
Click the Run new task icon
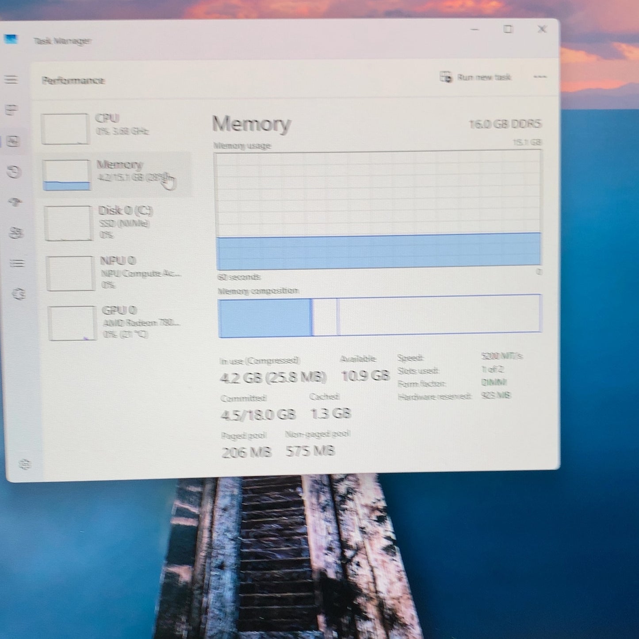click(x=446, y=77)
